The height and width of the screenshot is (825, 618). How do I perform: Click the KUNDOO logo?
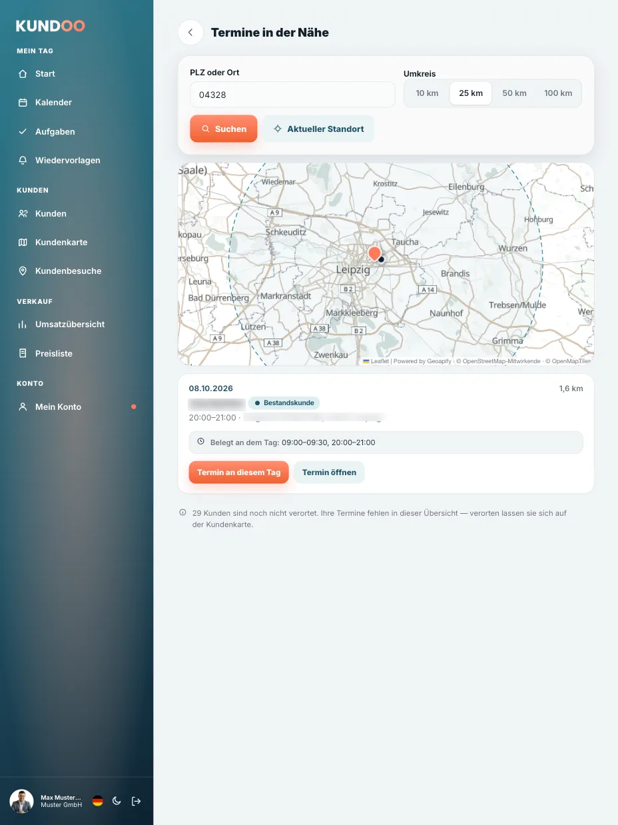[51, 26]
